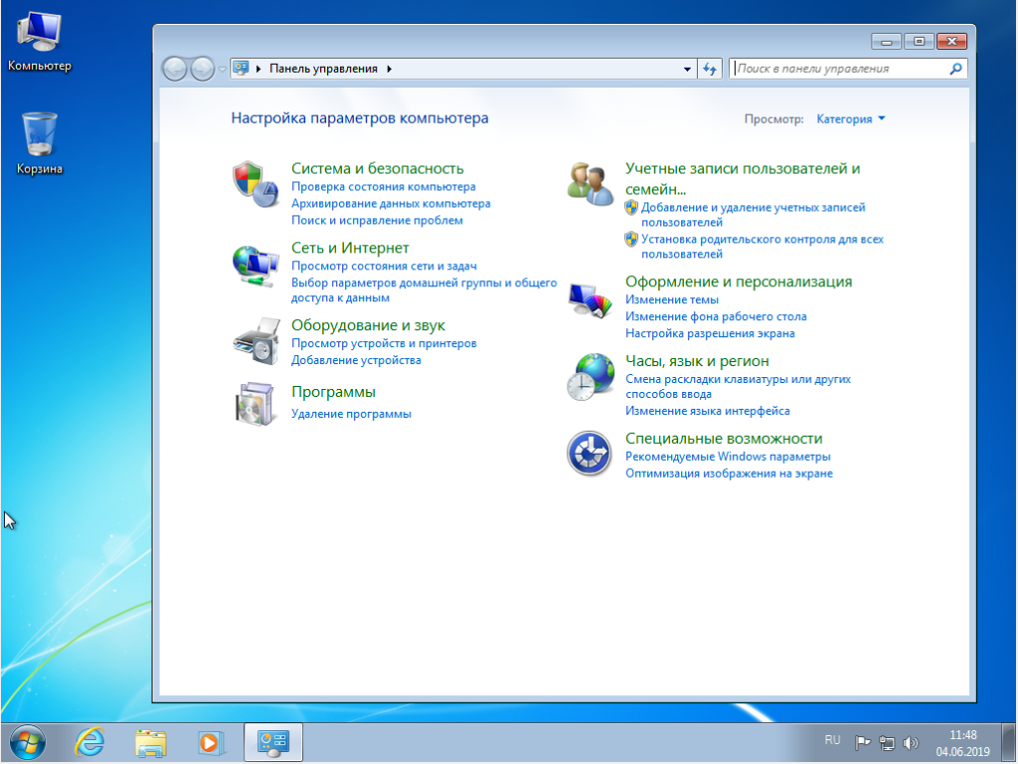Click Настройка разрешения экрана link

[710, 334]
